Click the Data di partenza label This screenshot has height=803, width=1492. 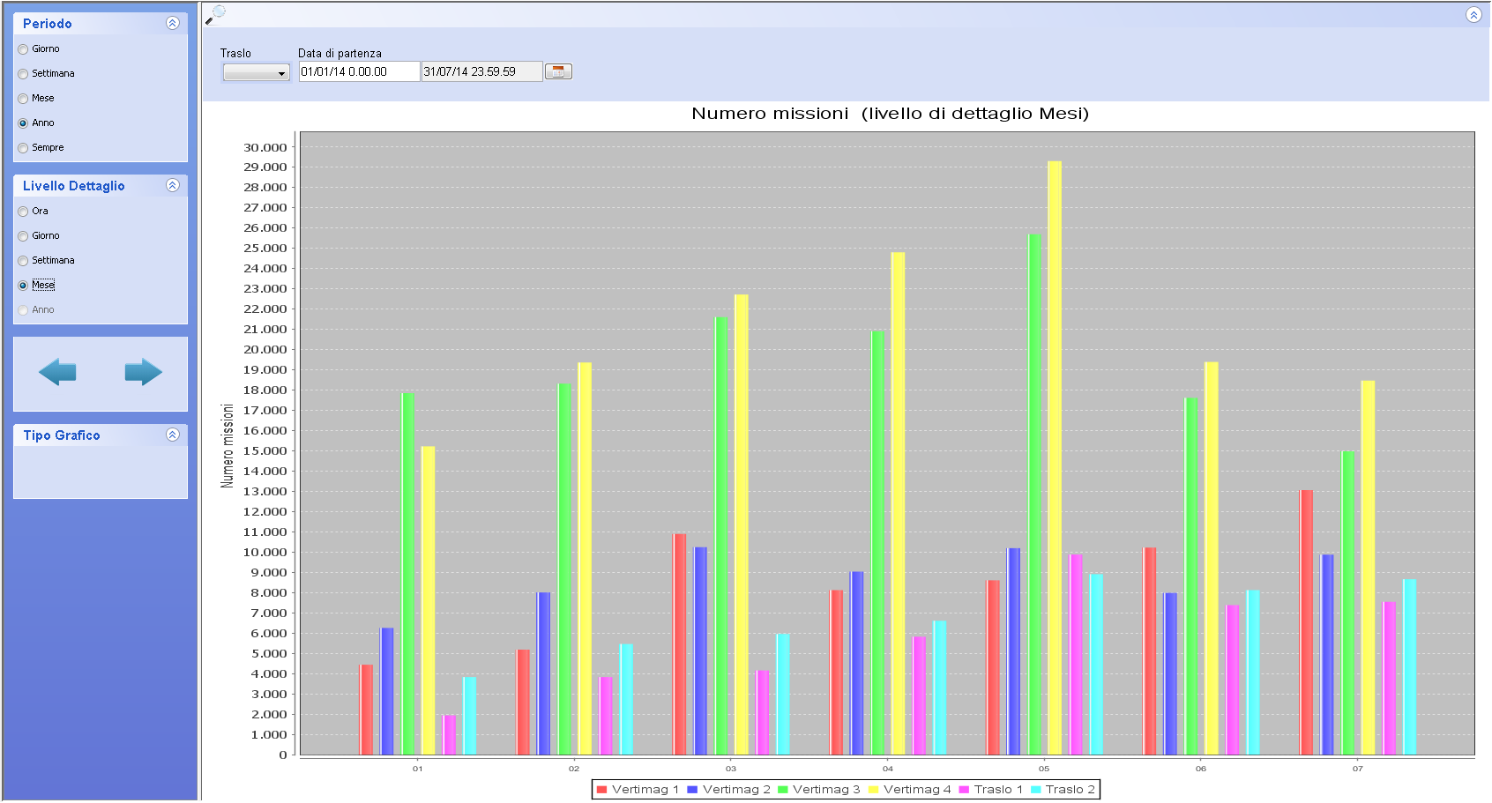point(339,54)
